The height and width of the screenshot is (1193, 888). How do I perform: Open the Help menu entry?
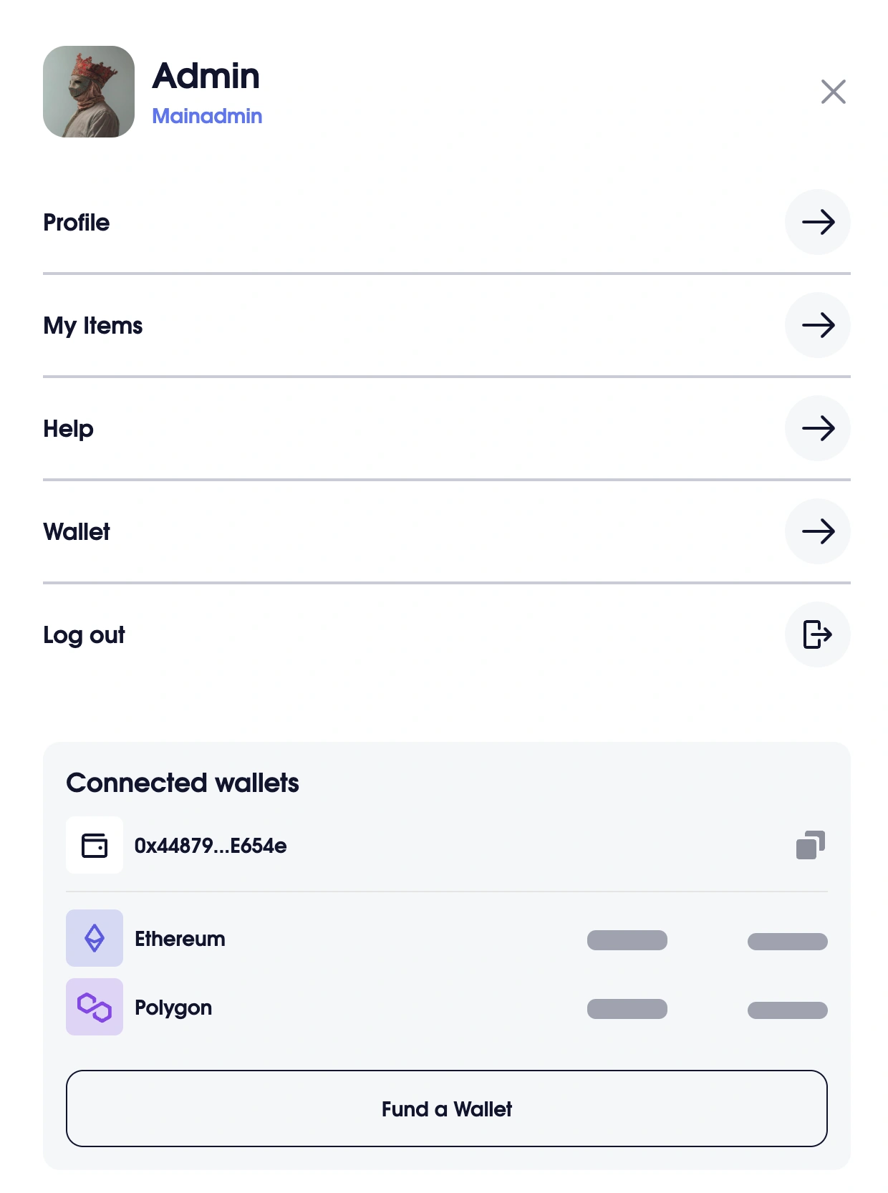click(x=69, y=429)
